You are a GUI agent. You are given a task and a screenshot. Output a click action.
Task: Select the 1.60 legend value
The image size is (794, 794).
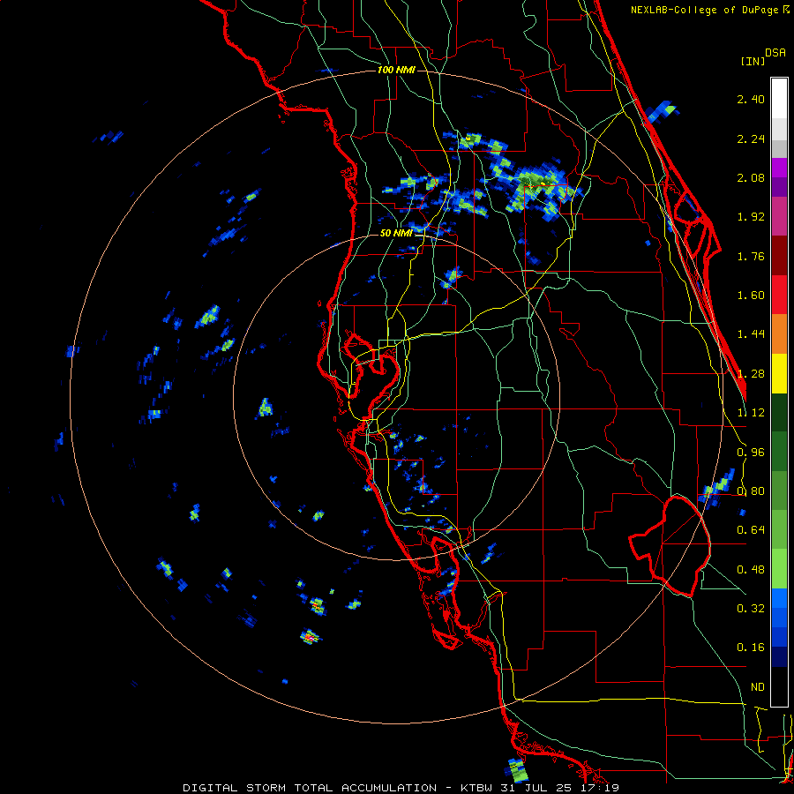click(x=751, y=296)
